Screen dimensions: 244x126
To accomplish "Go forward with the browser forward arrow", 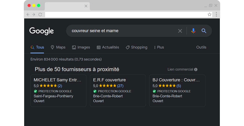I will (34, 15).
